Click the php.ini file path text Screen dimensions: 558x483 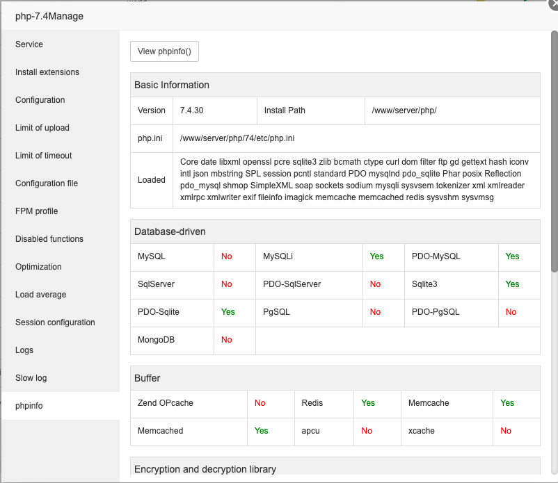tap(237, 138)
